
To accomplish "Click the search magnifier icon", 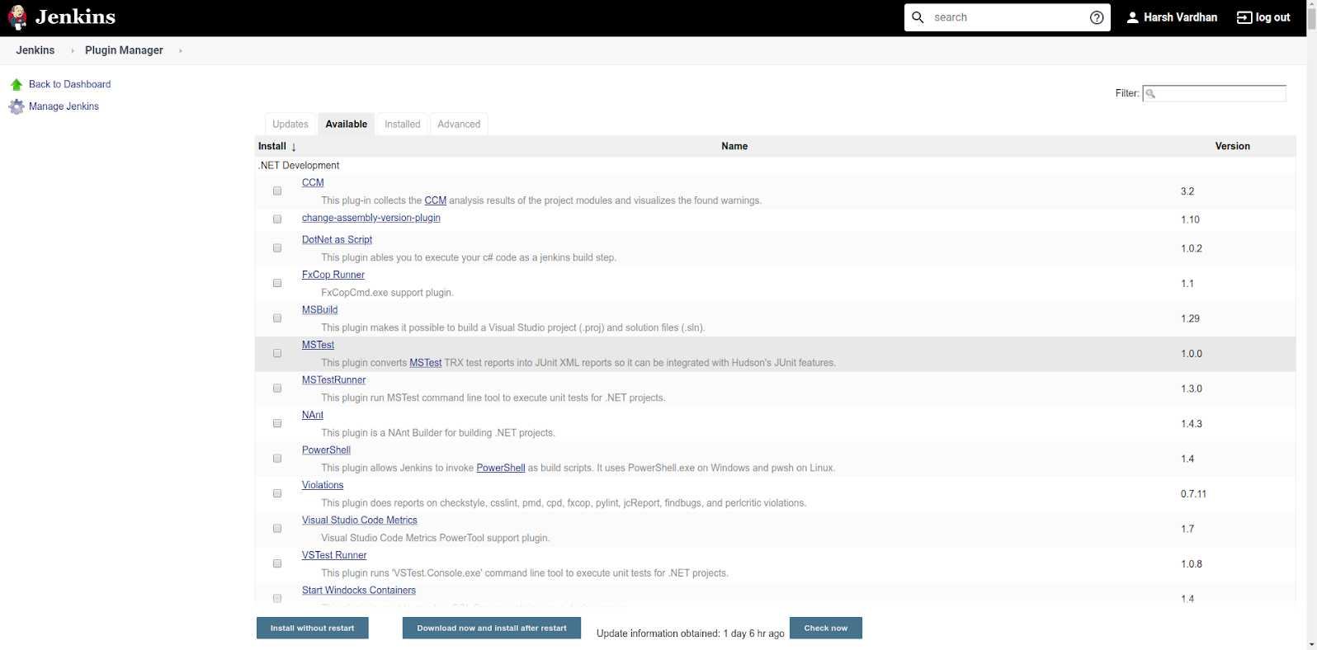I will coord(918,17).
